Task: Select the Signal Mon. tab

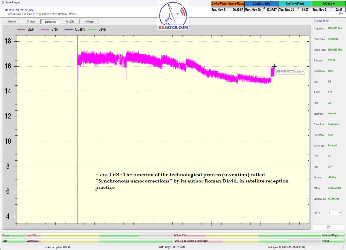Action: [x=50, y=22]
